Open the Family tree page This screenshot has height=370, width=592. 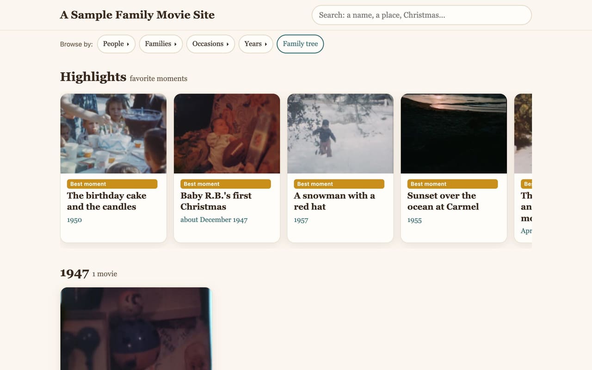click(x=300, y=44)
